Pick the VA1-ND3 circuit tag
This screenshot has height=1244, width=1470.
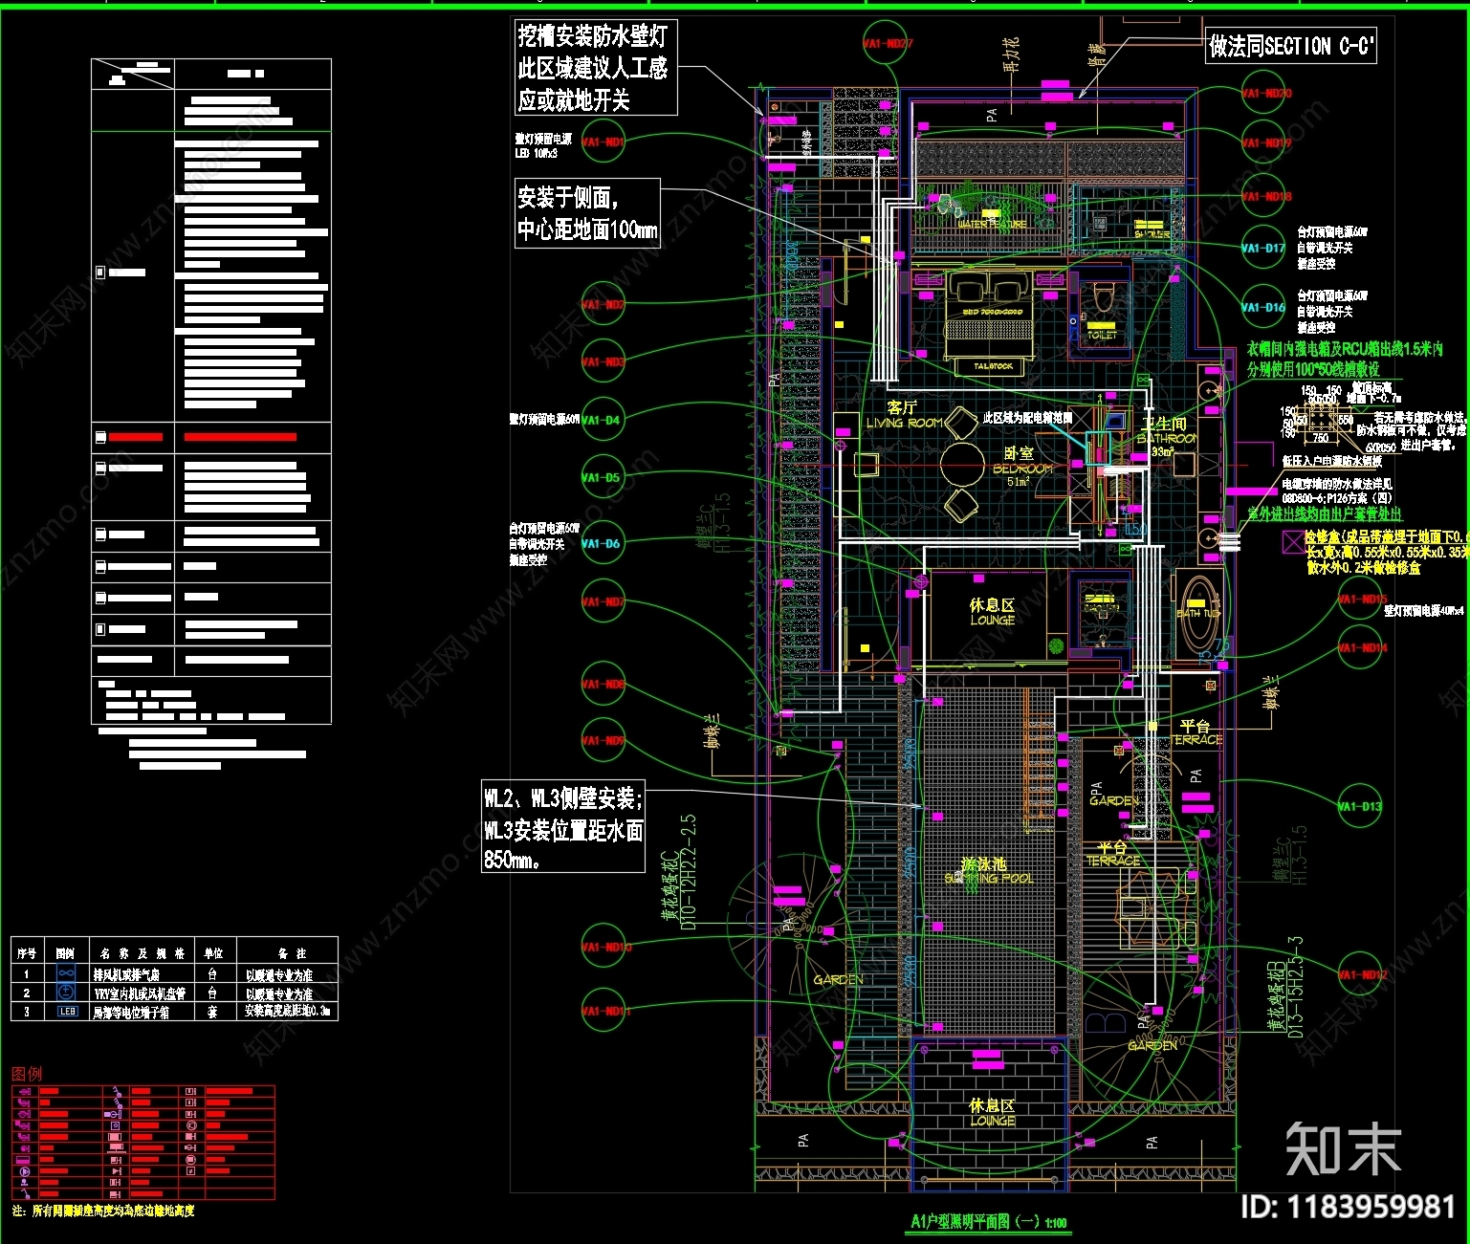(603, 362)
